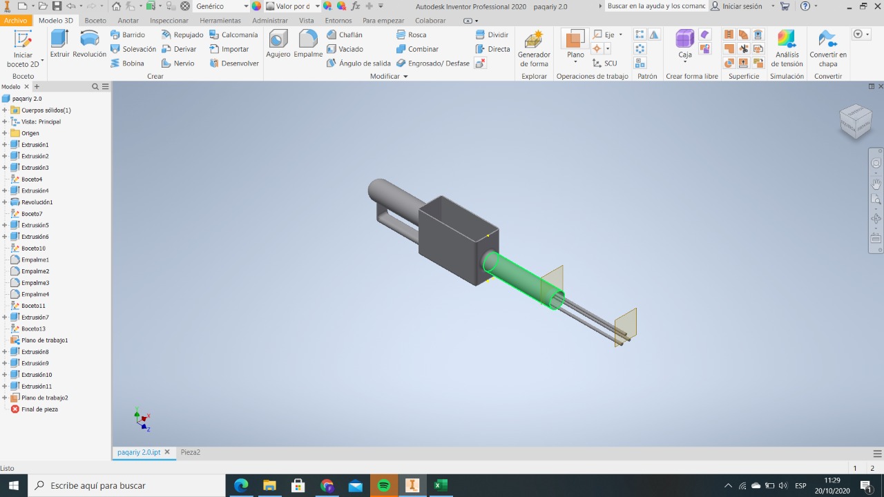This screenshot has height=497, width=884.
Task: Select the Revolución tool
Action: click(90, 44)
